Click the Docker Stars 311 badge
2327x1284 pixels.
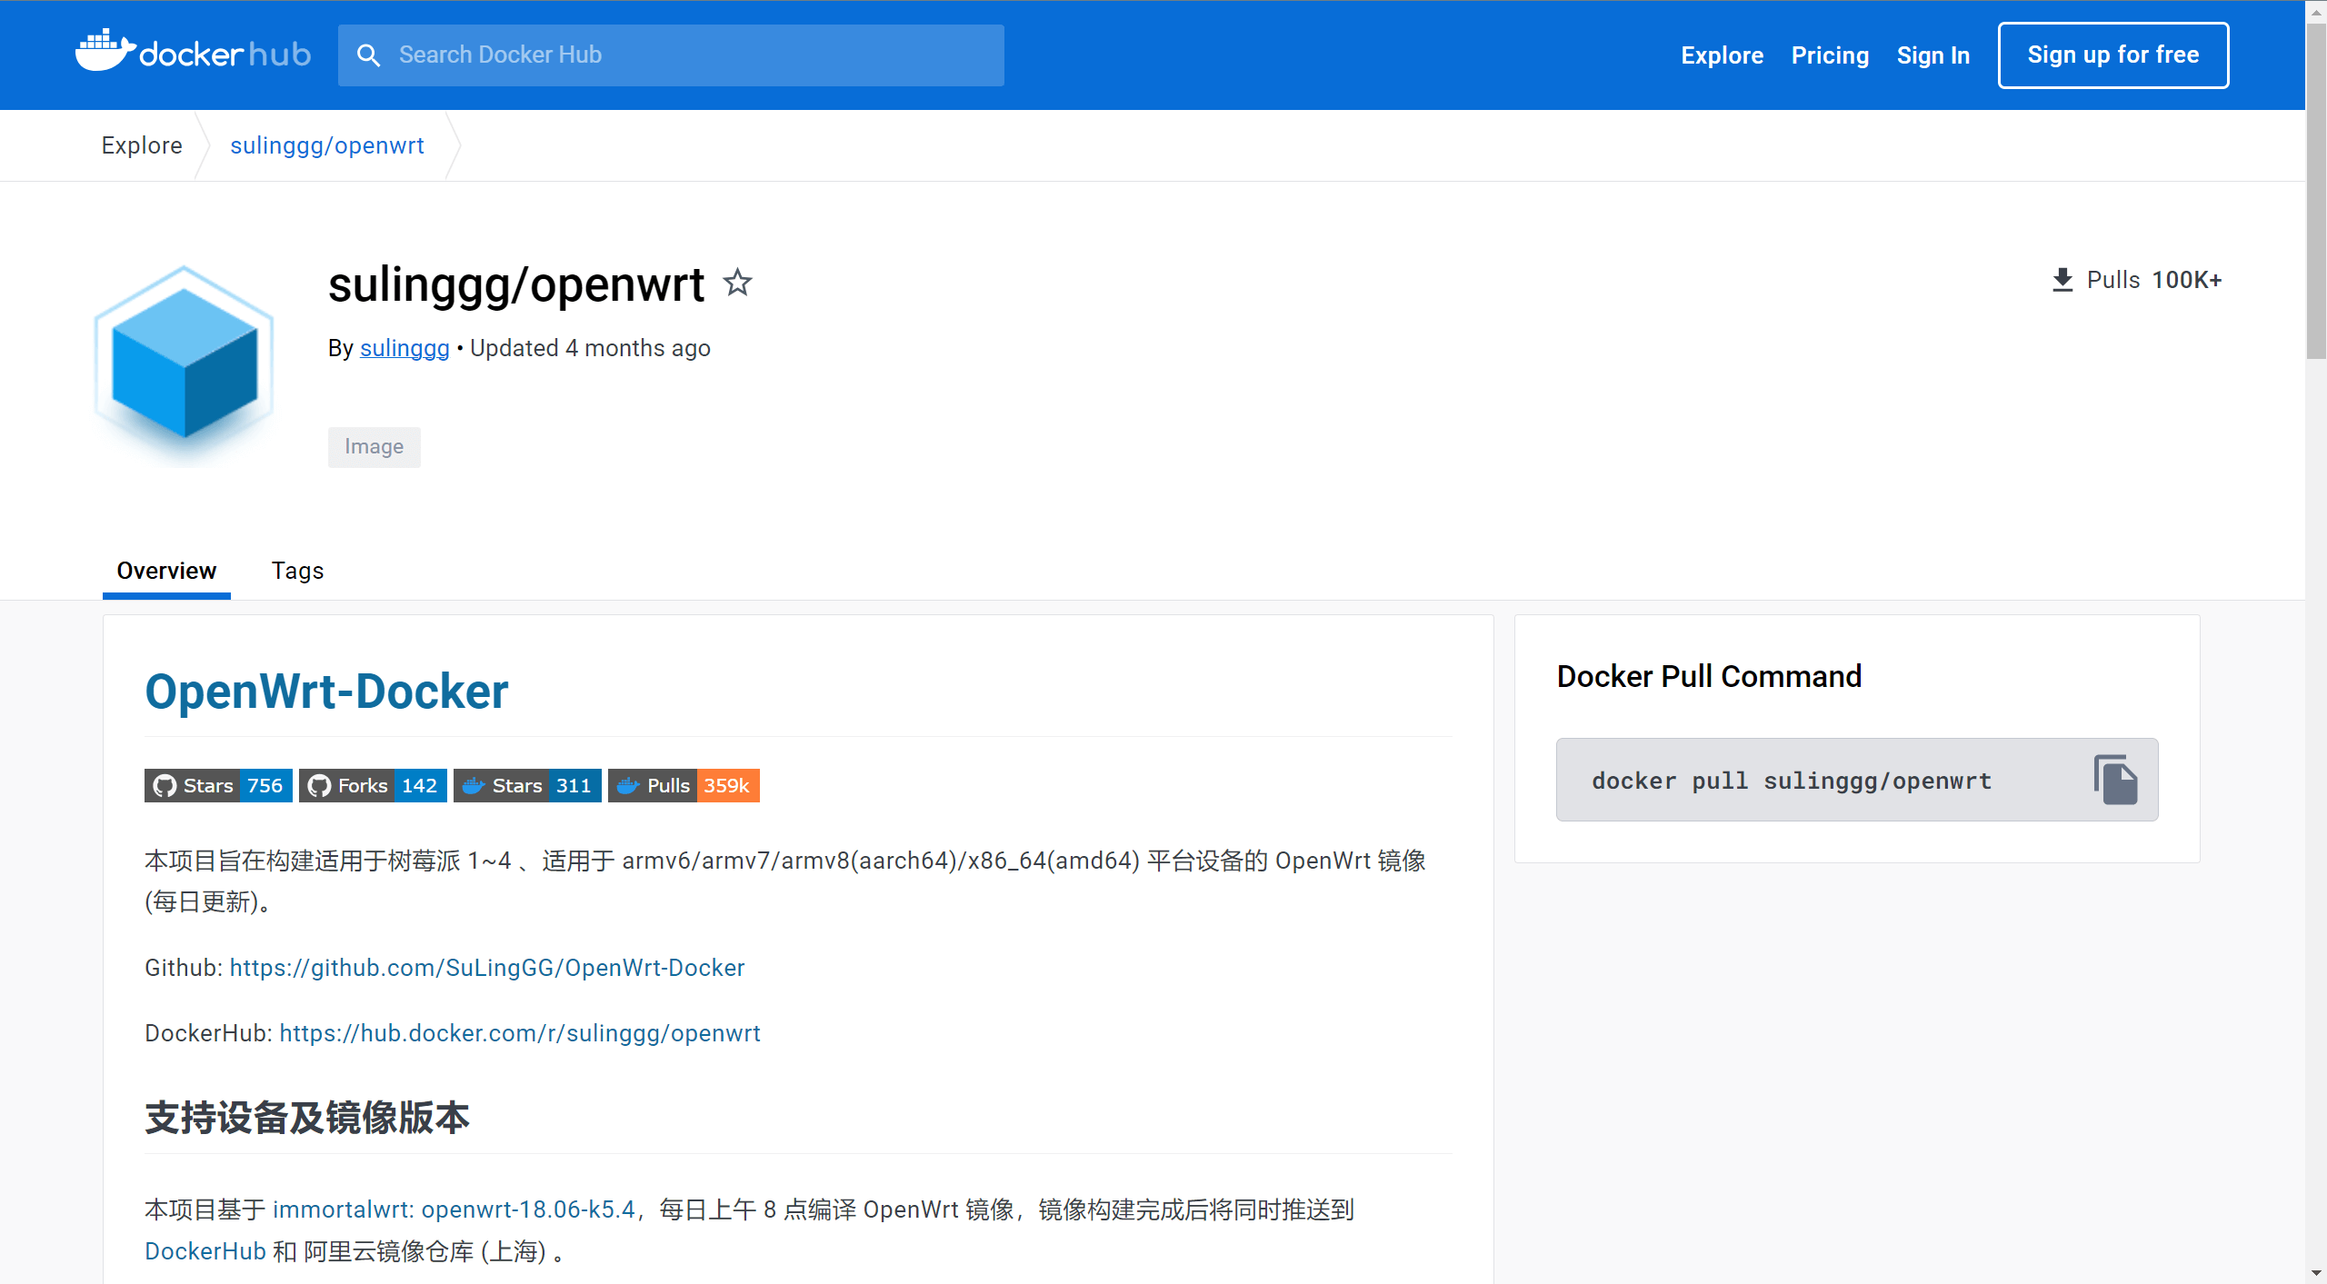click(527, 785)
